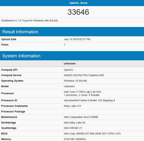Image resolution: width=144 pixels, height=141 pixels.
Task: Select the OpenCL score value 33646
Action: (78, 12)
